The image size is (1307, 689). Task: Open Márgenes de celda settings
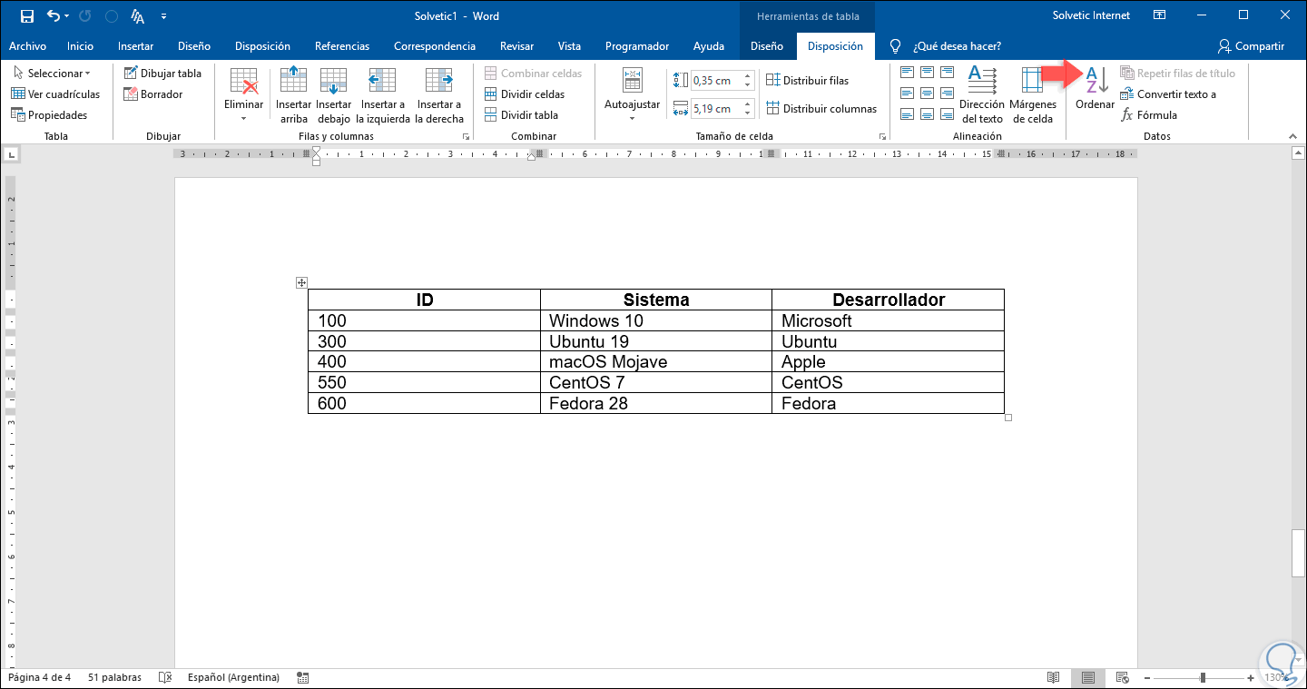click(1033, 95)
